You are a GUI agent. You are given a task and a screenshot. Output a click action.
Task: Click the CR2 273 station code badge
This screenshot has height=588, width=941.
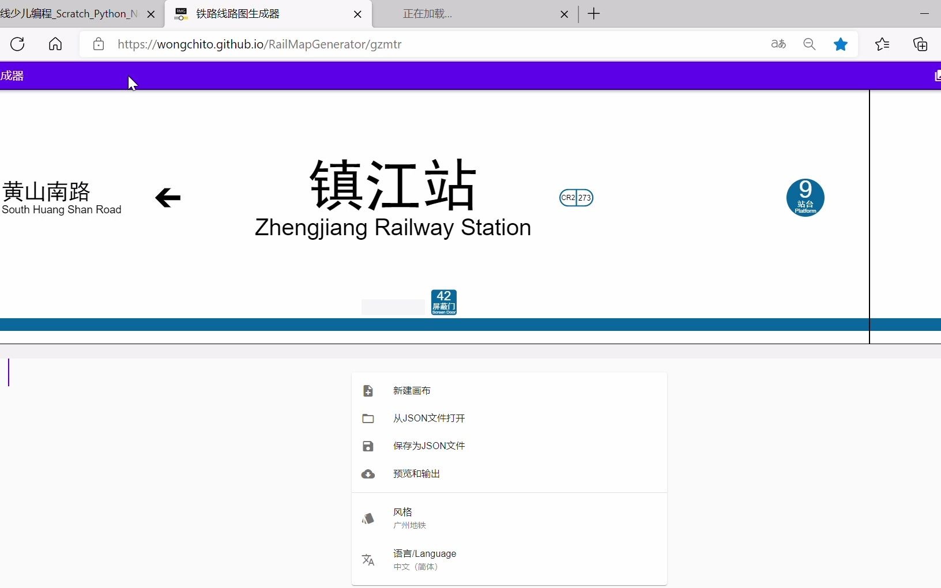pyautogui.click(x=576, y=198)
